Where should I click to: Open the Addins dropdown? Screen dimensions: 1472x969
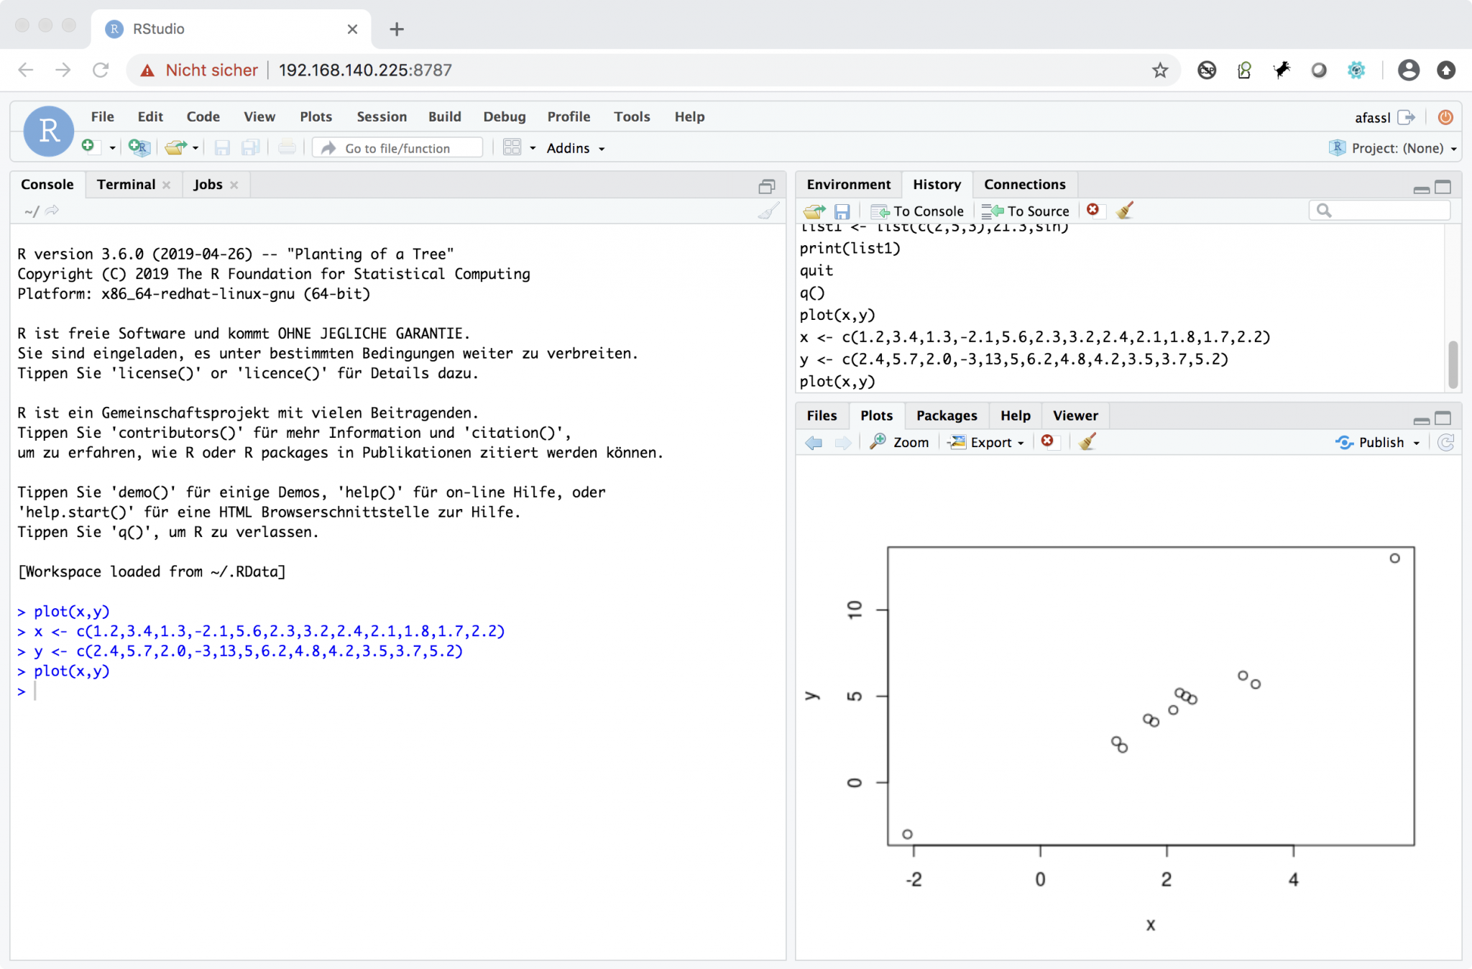(574, 148)
